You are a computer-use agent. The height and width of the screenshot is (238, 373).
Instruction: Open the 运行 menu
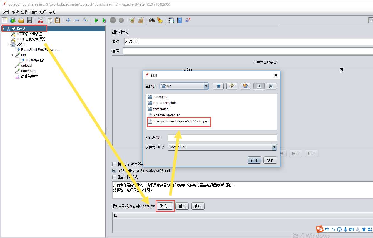coord(34,12)
